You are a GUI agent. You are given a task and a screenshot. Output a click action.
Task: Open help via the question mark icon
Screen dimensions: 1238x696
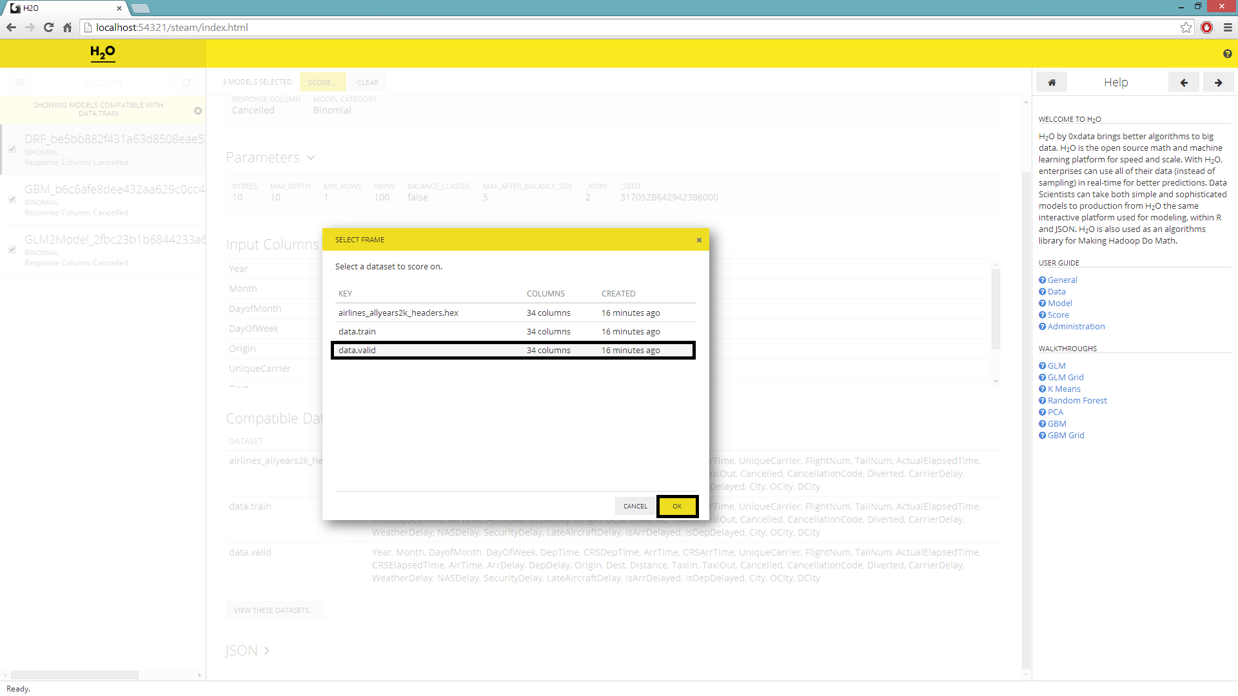click(x=1228, y=54)
